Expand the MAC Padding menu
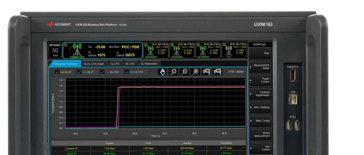The height and width of the screenshot is (155, 364). coord(260,107)
